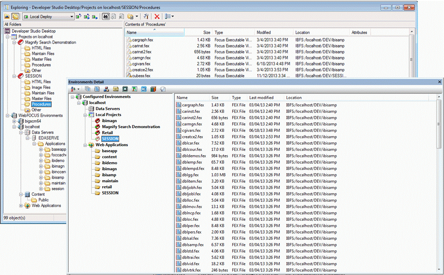Click the last icon in Environments Detail toolbar
Screen dimensions: 444x275
click(x=163, y=89)
